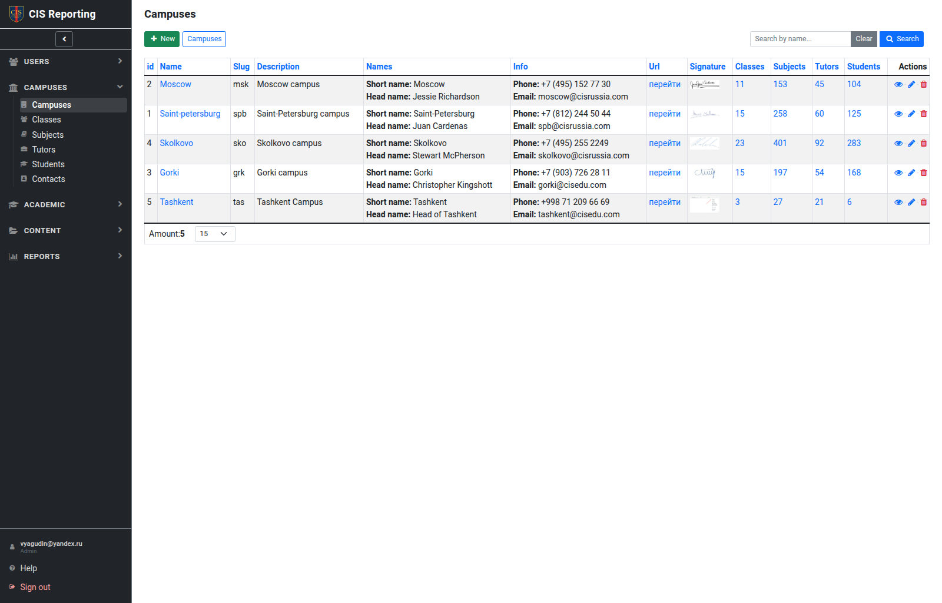Delete the Moscow campus row
This screenshot has height=603, width=942.
[924, 84]
